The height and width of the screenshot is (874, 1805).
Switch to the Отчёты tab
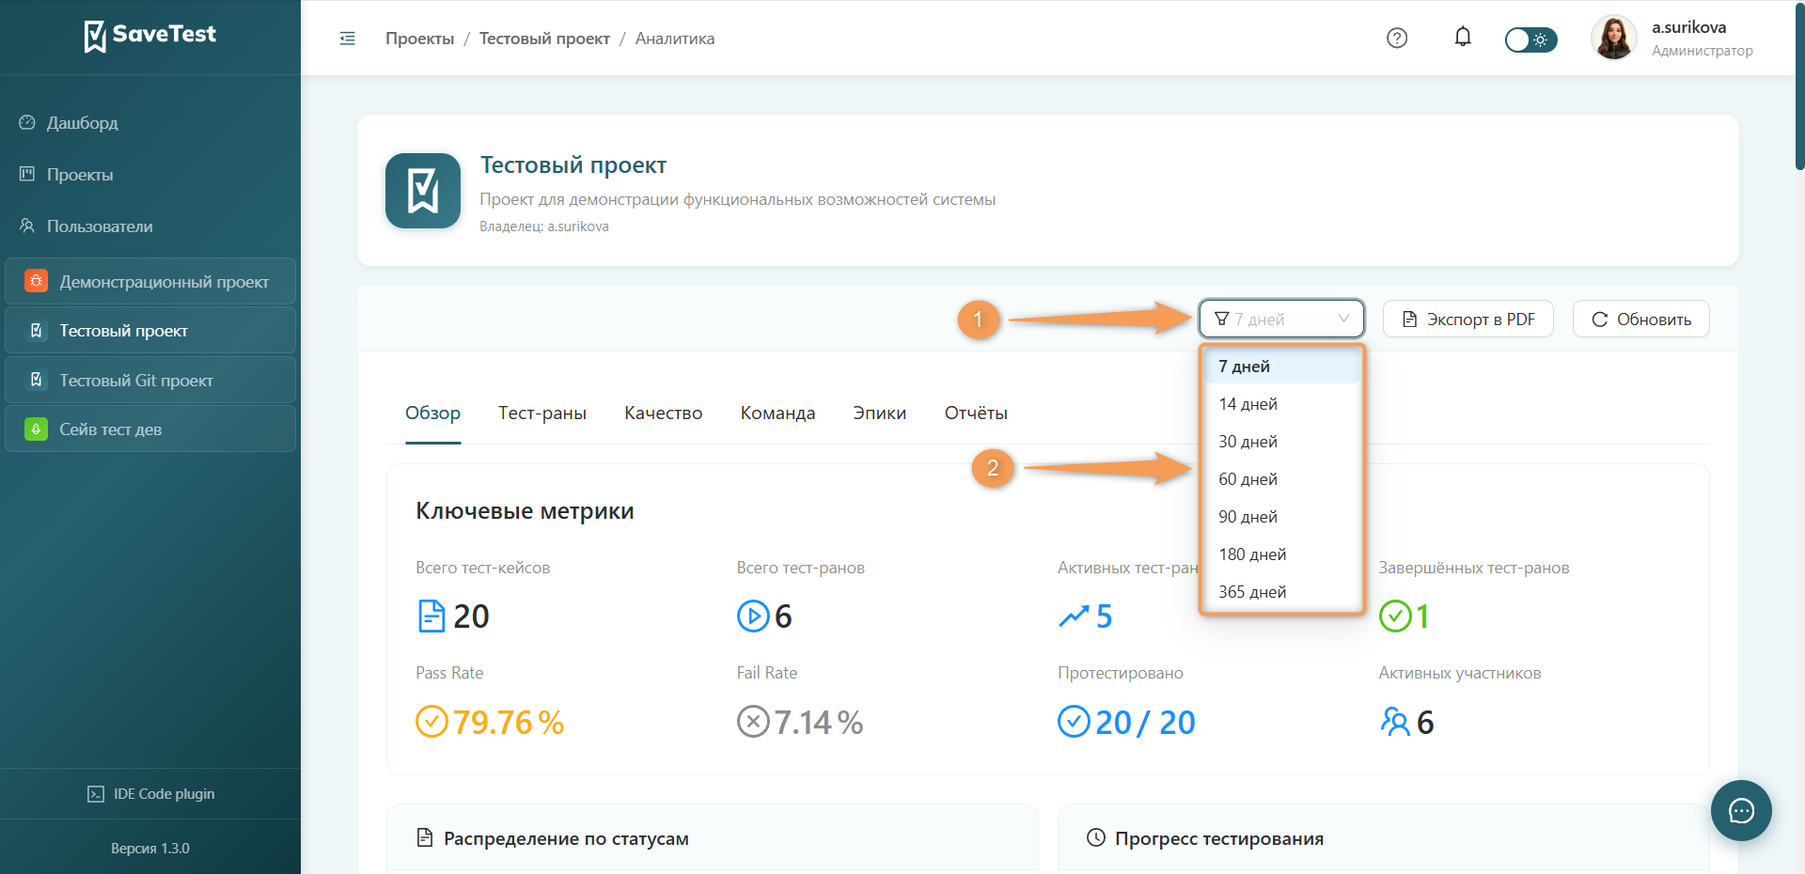coord(976,413)
